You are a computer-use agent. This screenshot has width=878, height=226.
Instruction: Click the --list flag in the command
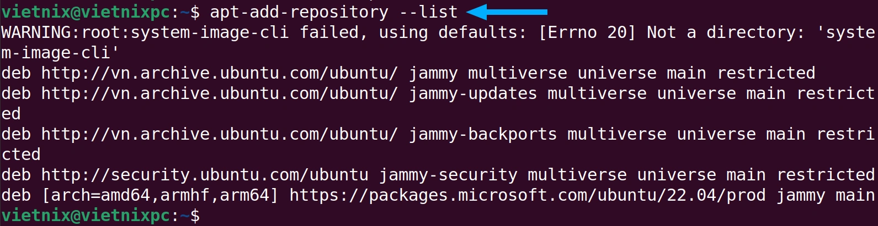pos(428,12)
